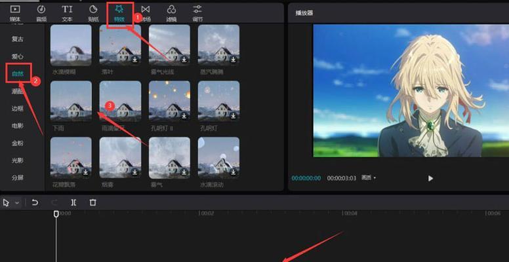Choose the 复古 effect category
Image resolution: width=509 pixels, height=262 pixels.
[x=18, y=39]
